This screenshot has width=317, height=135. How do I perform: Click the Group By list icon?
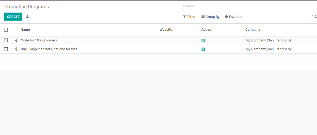point(203,17)
